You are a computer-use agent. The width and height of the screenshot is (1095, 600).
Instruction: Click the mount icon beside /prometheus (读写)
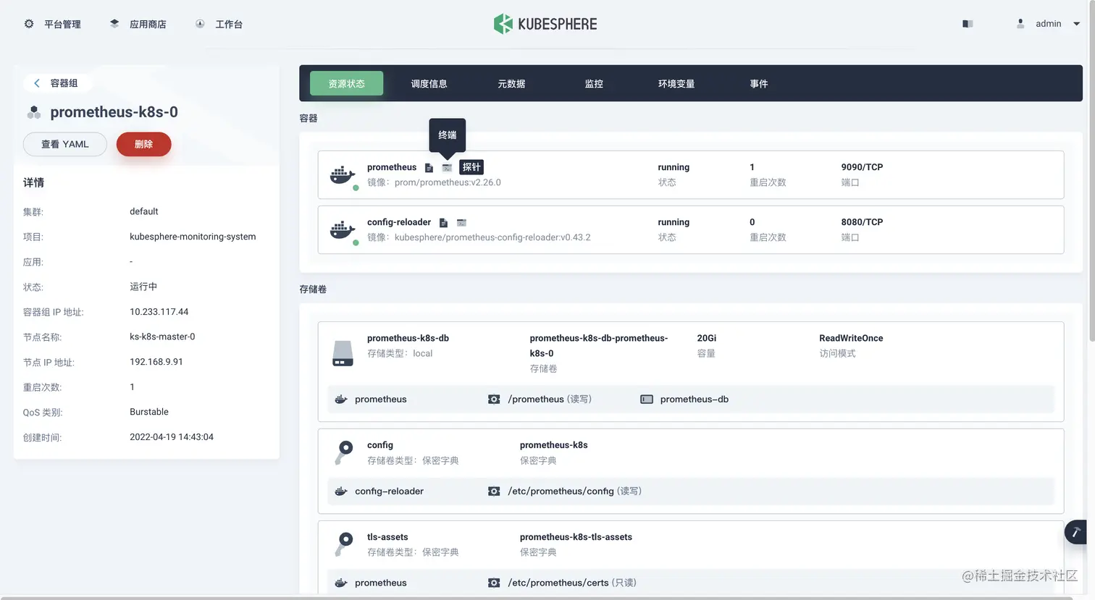point(494,400)
